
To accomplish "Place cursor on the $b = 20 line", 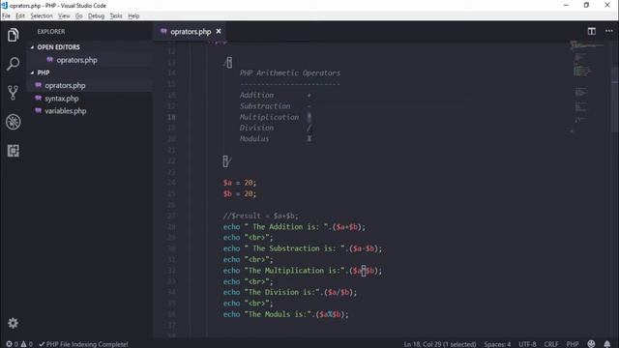I will (240, 193).
